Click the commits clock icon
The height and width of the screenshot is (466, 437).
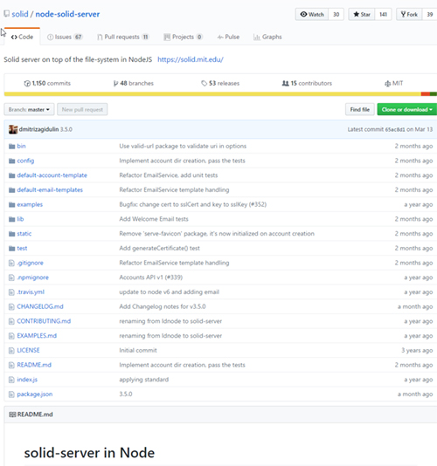coord(27,84)
